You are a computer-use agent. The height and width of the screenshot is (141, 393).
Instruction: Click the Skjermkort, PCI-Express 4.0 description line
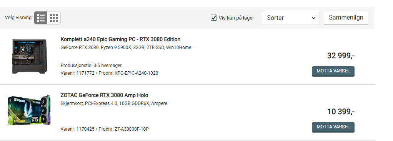(x=114, y=103)
